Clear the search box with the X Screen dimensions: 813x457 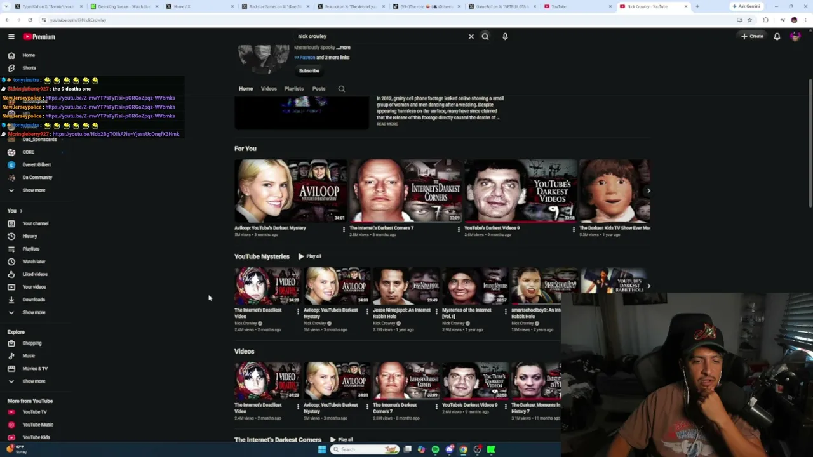click(x=471, y=37)
